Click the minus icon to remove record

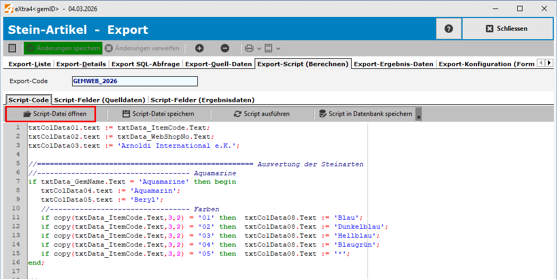225,48
